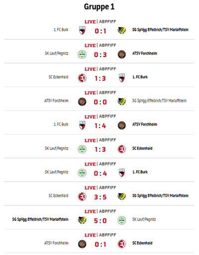Select 1. FC Burk name in 0:4 match
199x255 pixels.
point(140,172)
